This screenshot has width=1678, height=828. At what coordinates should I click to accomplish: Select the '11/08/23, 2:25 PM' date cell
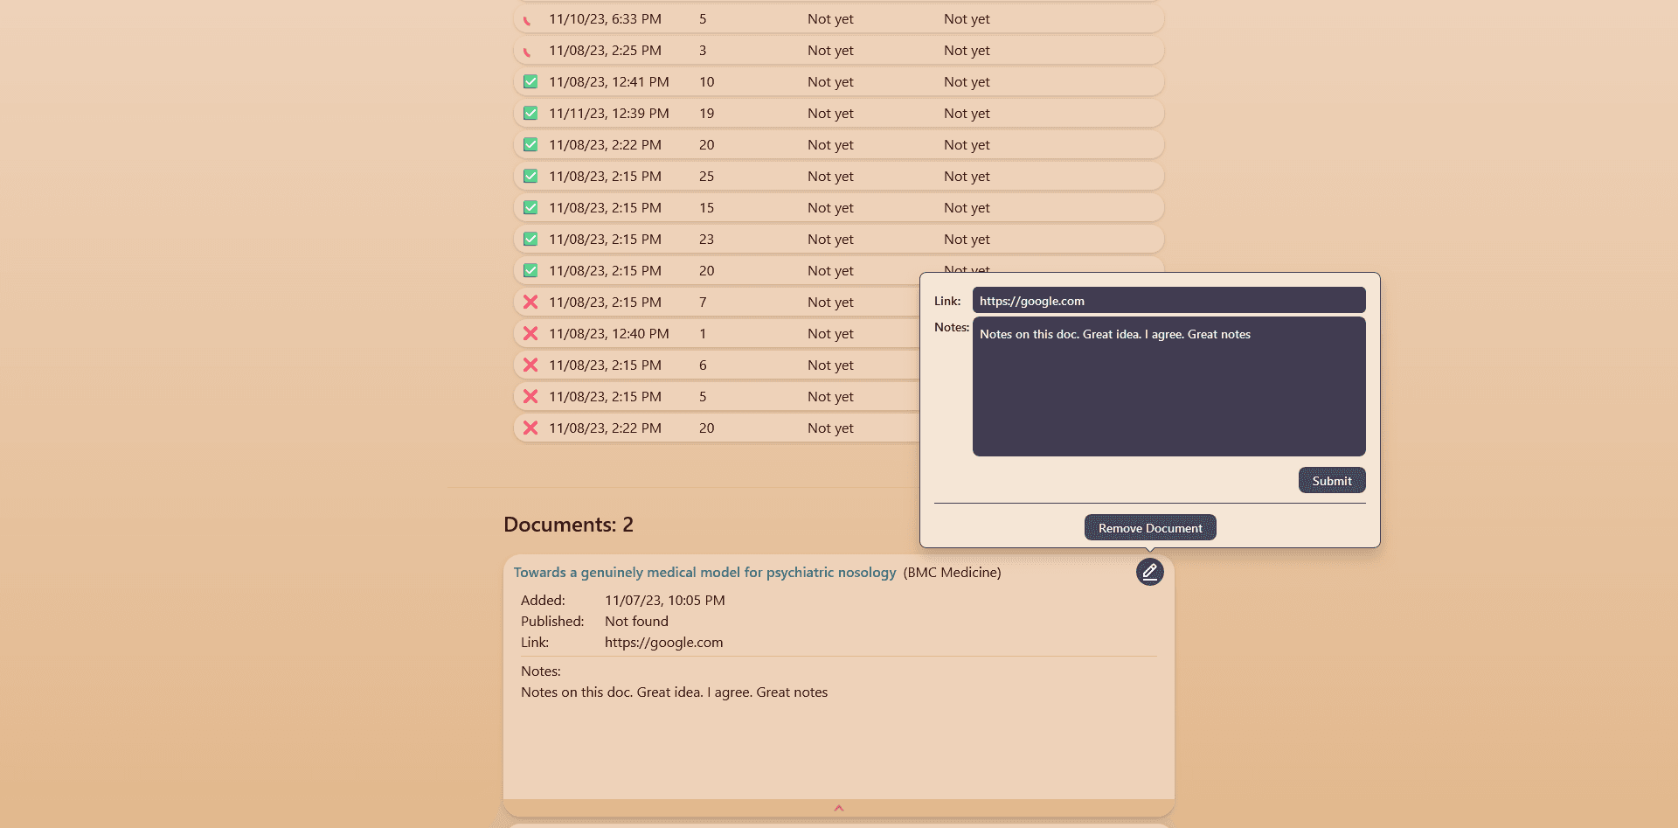tap(605, 51)
